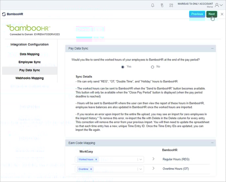Screen dimensions: 226x182
Task: Go to the Employee Sync step
Action: pos(30,62)
